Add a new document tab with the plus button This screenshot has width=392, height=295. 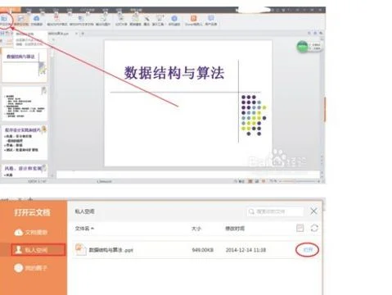tap(83, 34)
